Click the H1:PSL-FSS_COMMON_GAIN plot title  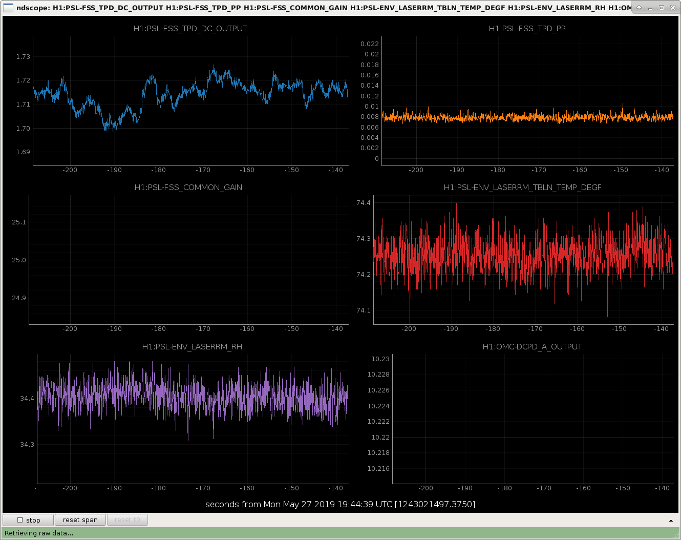[x=188, y=188]
